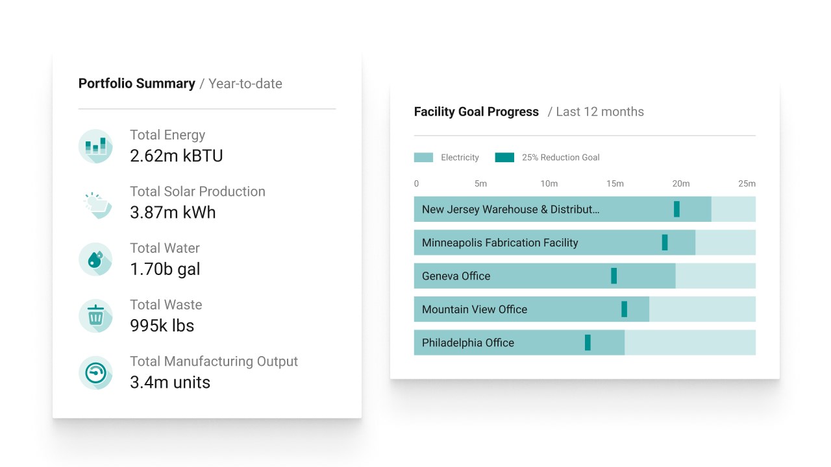
Task: Select the Philadelphia Office bar
Action: [519, 342]
